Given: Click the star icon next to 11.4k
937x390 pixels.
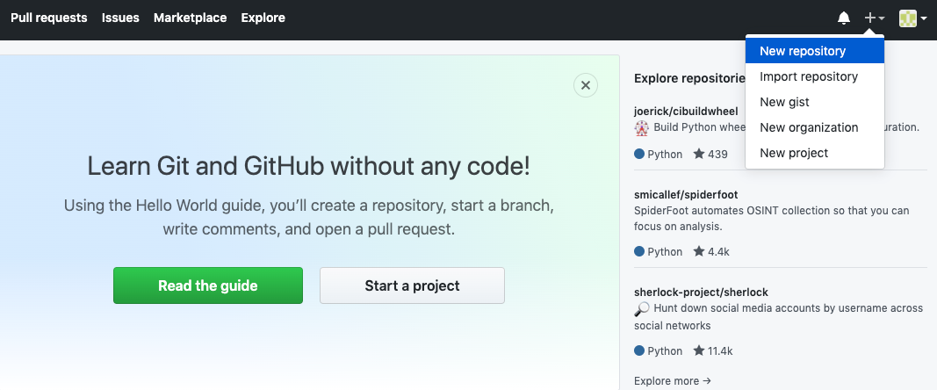Looking at the screenshot, I should pos(698,350).
